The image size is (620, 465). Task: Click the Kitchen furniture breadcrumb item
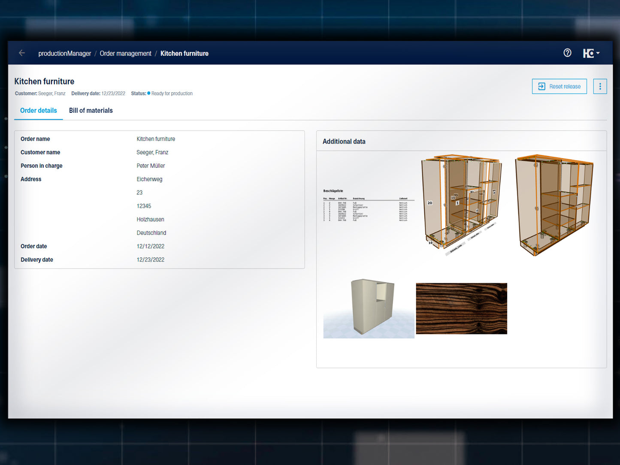click(184, 54)
